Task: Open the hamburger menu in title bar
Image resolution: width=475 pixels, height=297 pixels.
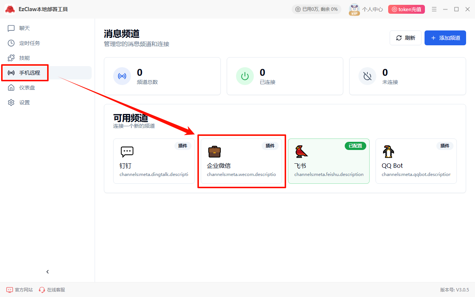Action: tap(434, 9)
